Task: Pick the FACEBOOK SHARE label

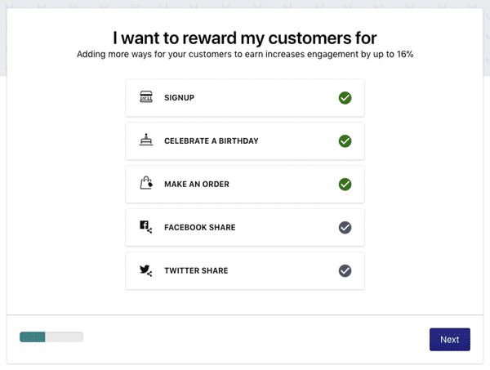Action: [199, 227]
